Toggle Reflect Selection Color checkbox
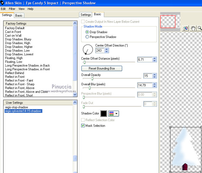Viewport: 202px width, 173px height. coord(83,120)
